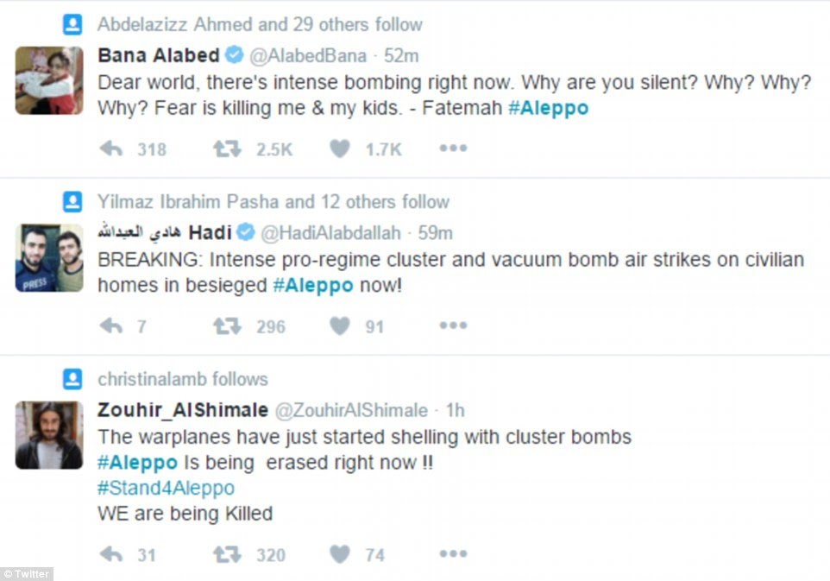Reply to Zouhir_AlShimale's tweet
Viewport: 830px width, 581px height.
(x=111, y=554)
